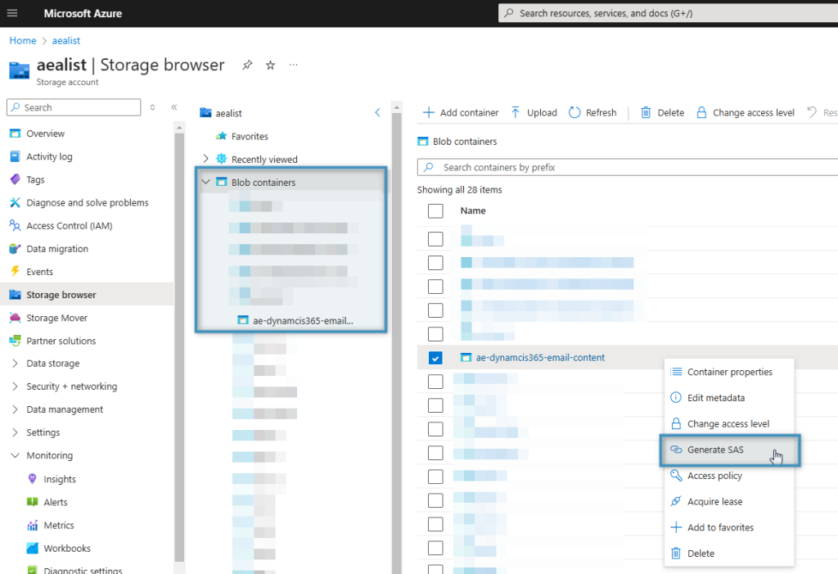Select Container properties in context menu

tap(729, 372)
